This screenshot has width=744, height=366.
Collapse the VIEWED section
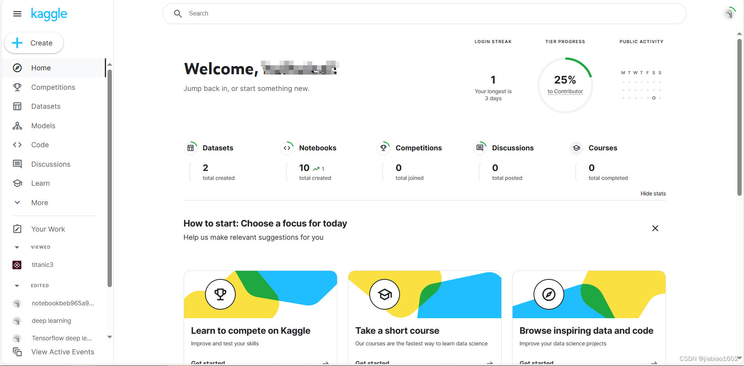[17, 247]
